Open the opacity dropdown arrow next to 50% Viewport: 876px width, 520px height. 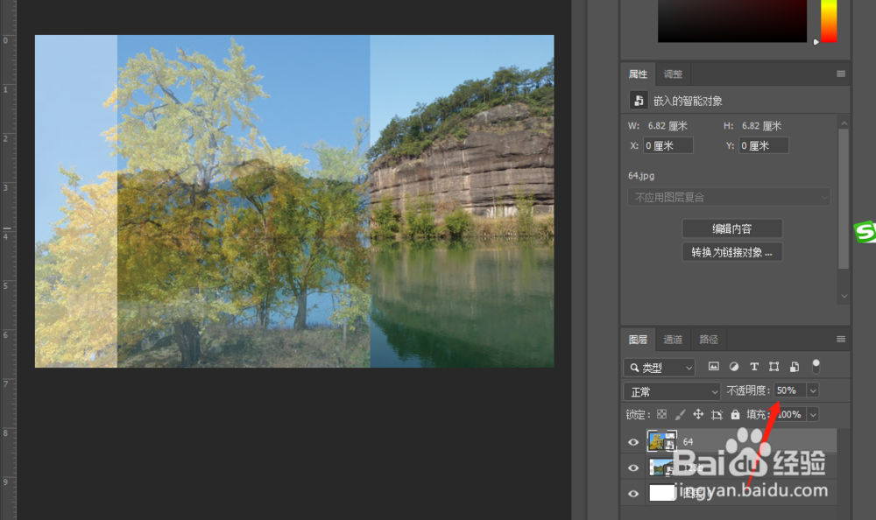pos(813,390)
